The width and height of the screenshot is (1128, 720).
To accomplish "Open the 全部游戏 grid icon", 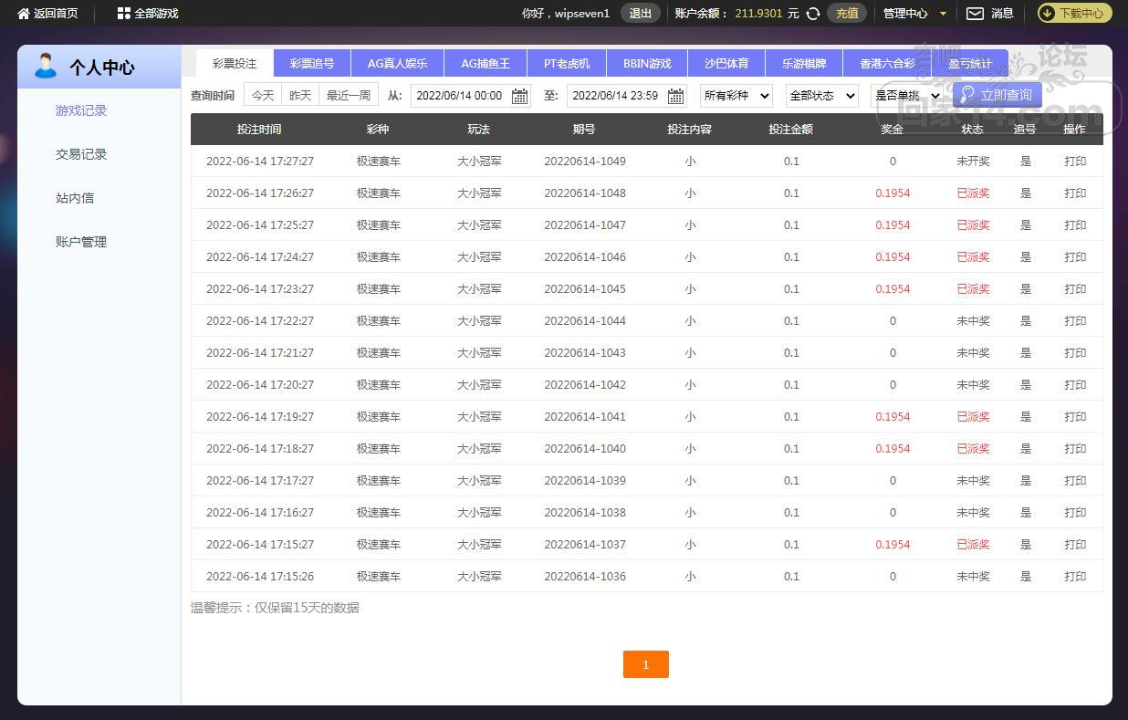I will pyautogui.click(x=124, y=14).
